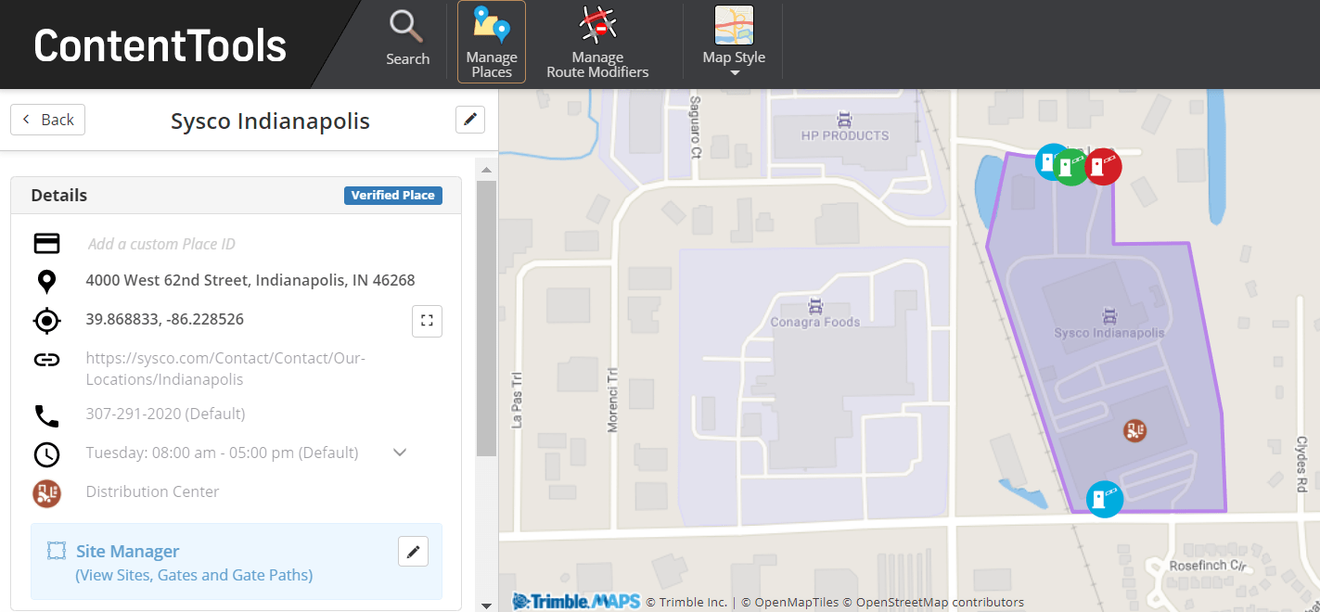Click the Sysco Indianapolis panel title
The height and width of the screenshot is (612, 1320).
270,121
